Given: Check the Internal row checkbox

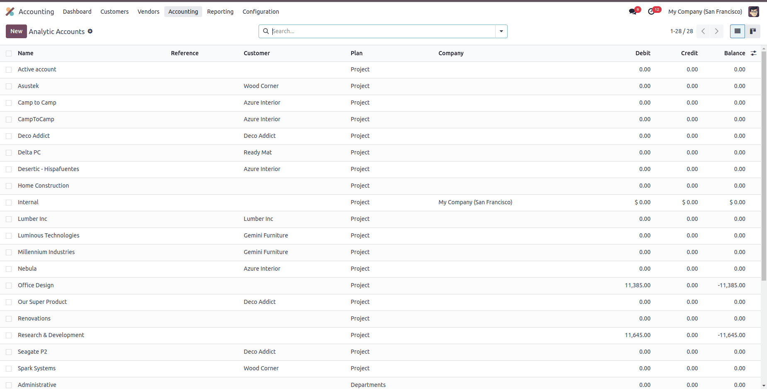Looking at the screenshot, I should (9, 203).
